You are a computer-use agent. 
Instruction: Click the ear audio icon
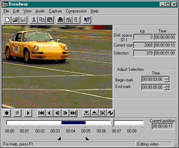click(x=76, y=20)
